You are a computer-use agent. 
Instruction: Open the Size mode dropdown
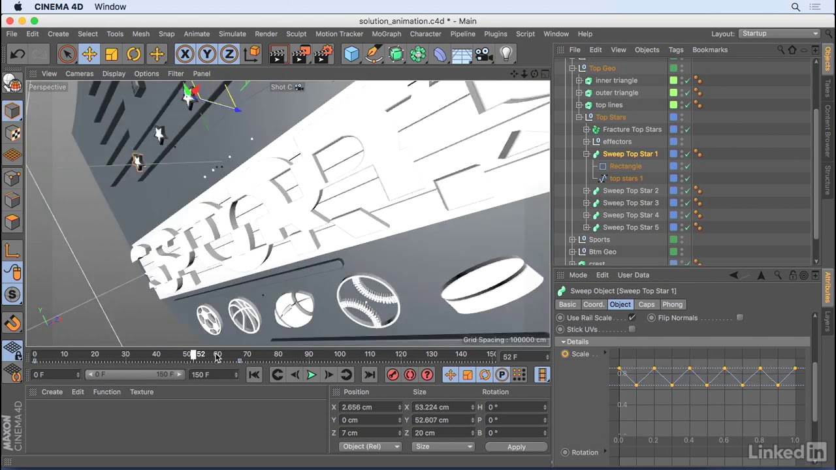[x=443, y=446]
